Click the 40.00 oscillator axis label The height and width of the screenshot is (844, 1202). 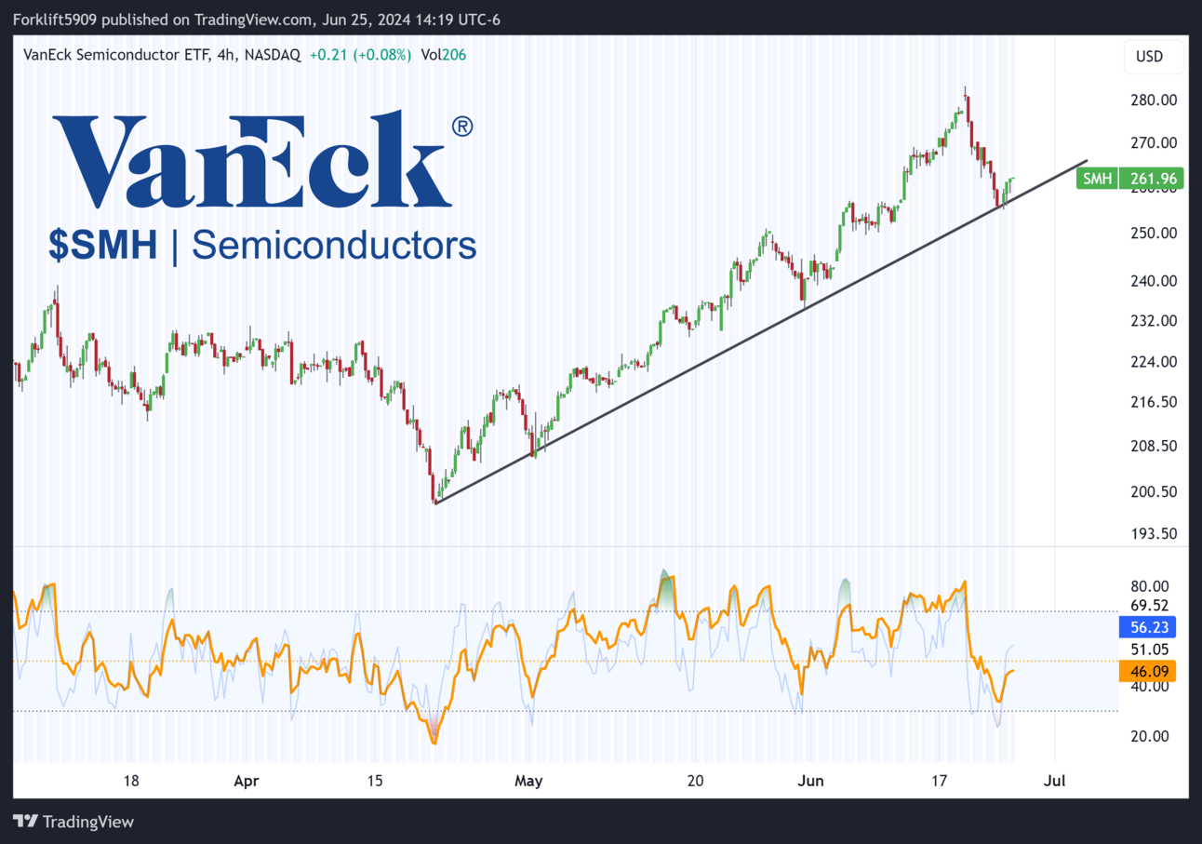click(1148, 686)
